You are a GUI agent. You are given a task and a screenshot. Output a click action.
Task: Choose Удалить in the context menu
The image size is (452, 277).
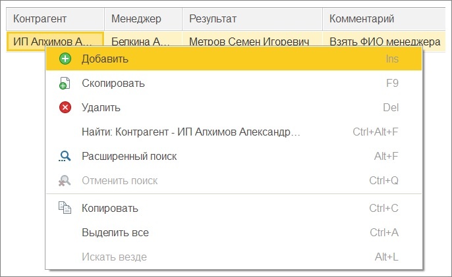(x=234, y=107)
